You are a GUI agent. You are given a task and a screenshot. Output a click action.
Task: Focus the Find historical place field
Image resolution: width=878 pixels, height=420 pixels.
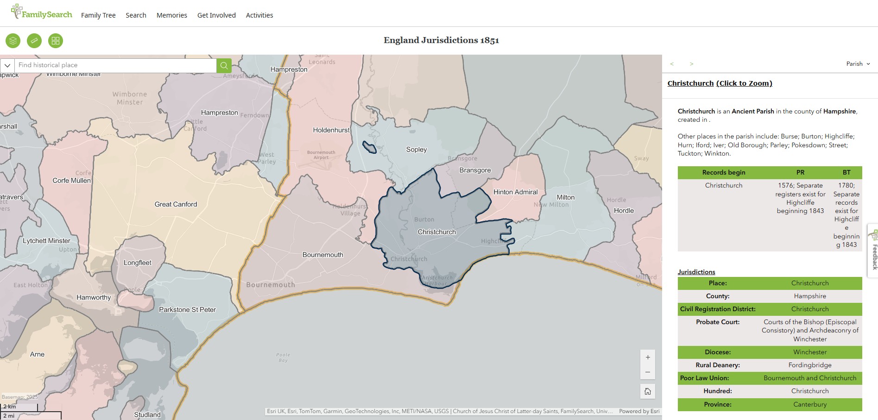(116, 65)
